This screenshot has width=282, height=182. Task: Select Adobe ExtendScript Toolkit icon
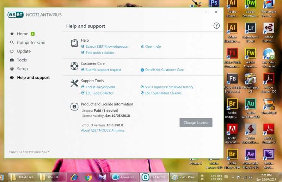click(250, 134)
